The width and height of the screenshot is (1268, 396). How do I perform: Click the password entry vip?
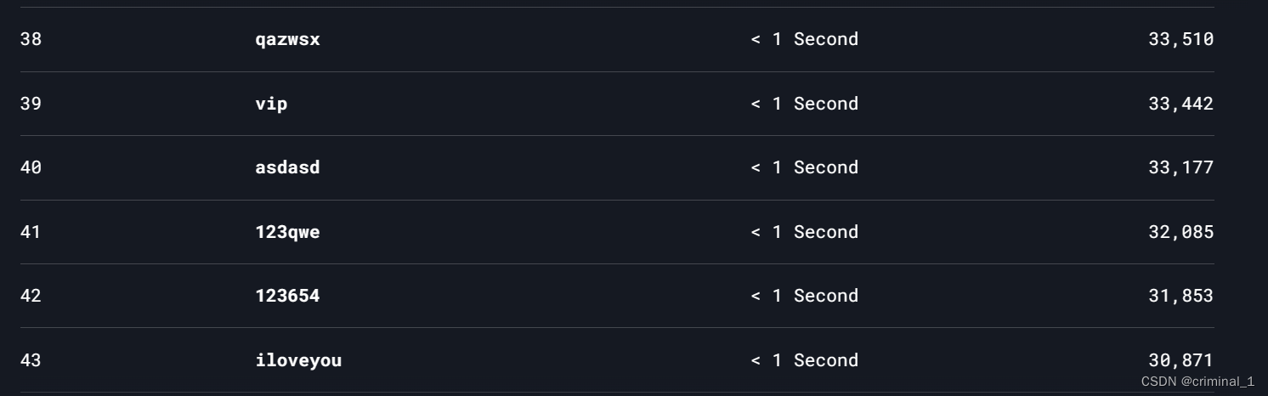(x=271, y=104)
